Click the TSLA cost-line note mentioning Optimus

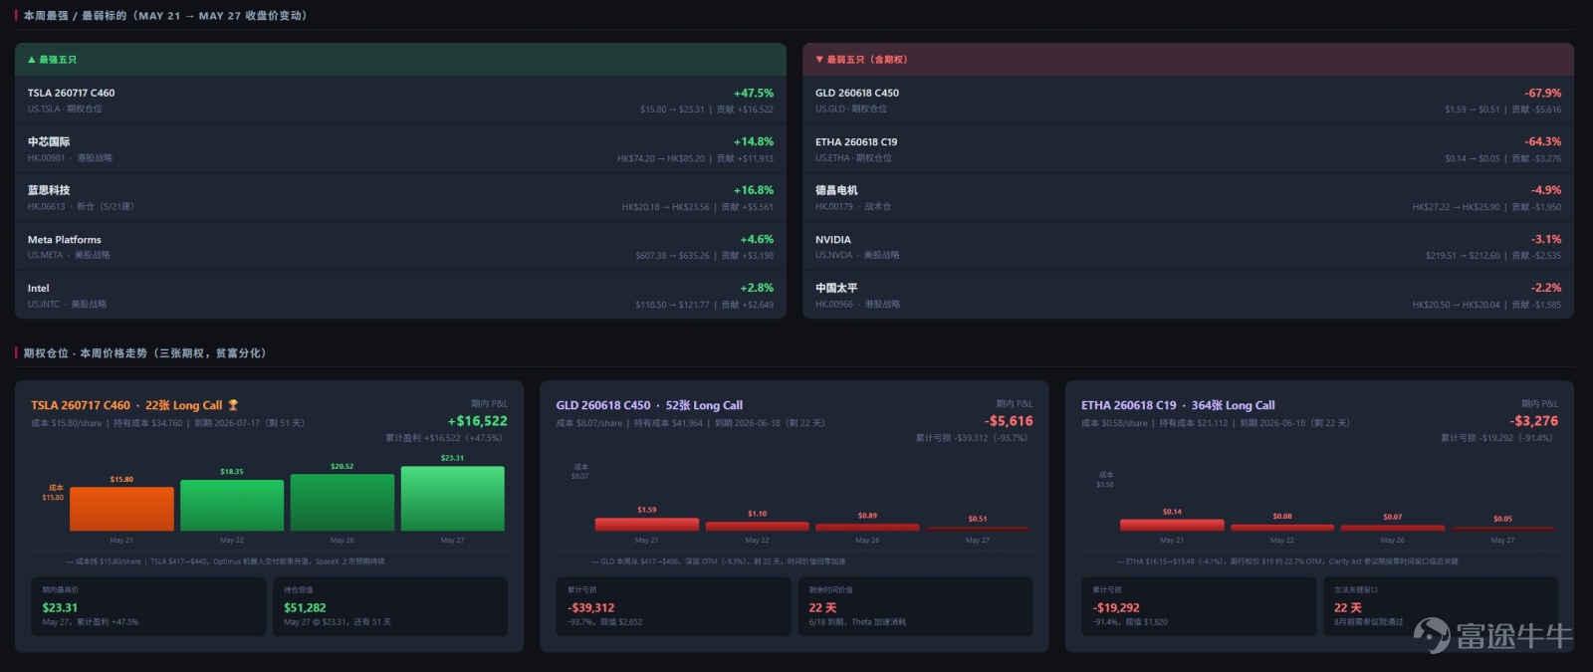(225, 561)
